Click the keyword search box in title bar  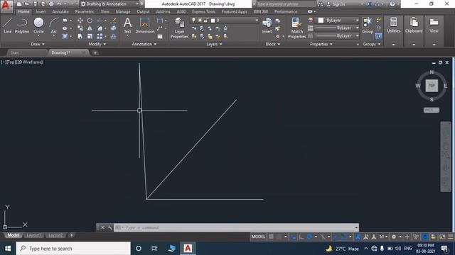point(286,4)
